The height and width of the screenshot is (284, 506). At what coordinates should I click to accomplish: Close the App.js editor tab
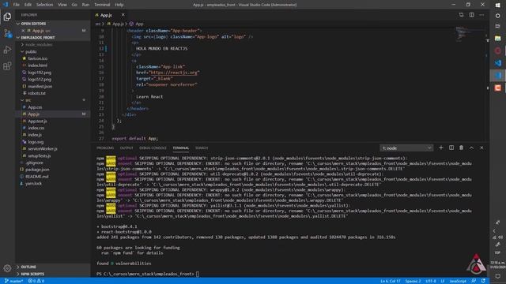tap(123, 15)
